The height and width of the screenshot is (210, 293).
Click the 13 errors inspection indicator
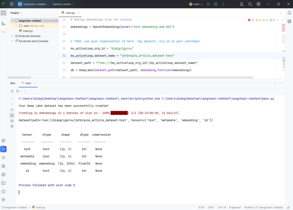[251, 20]
